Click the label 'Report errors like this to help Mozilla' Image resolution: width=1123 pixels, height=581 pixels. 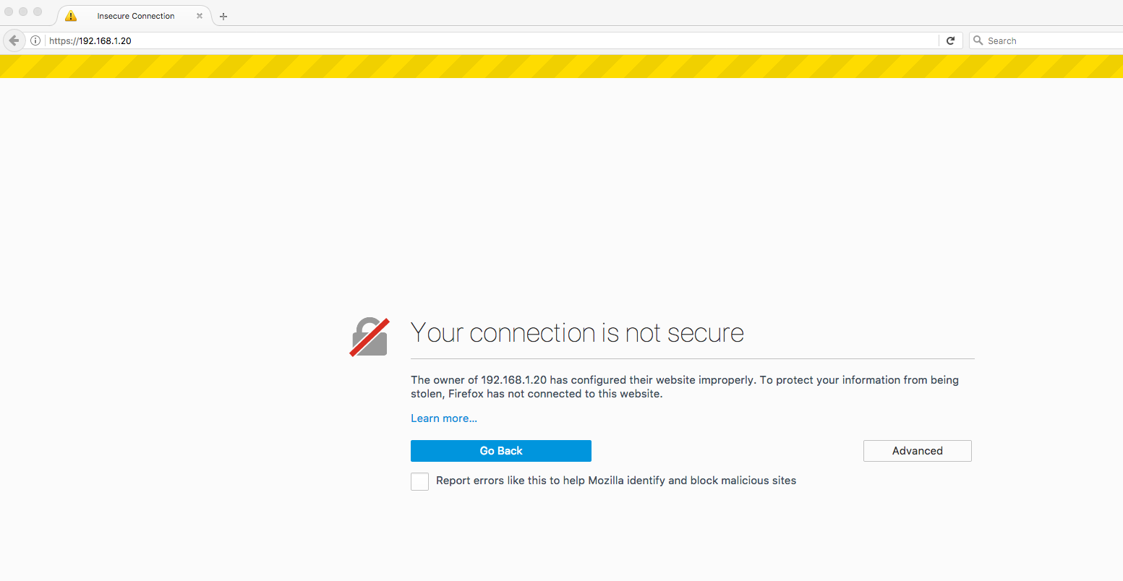(x=531, y=481)
